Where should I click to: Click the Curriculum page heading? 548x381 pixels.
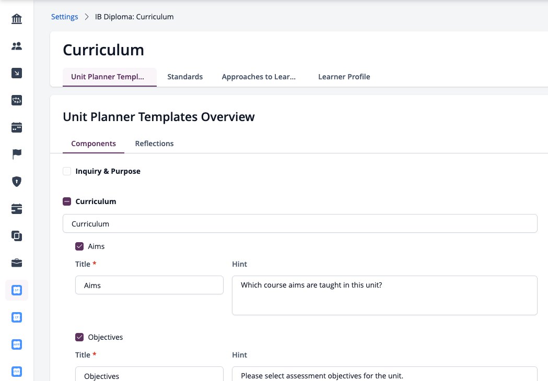click(103, 50)
